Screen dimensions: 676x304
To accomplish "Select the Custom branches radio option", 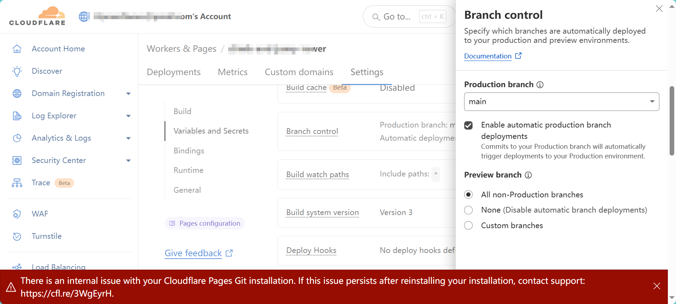I will [468, 226].
